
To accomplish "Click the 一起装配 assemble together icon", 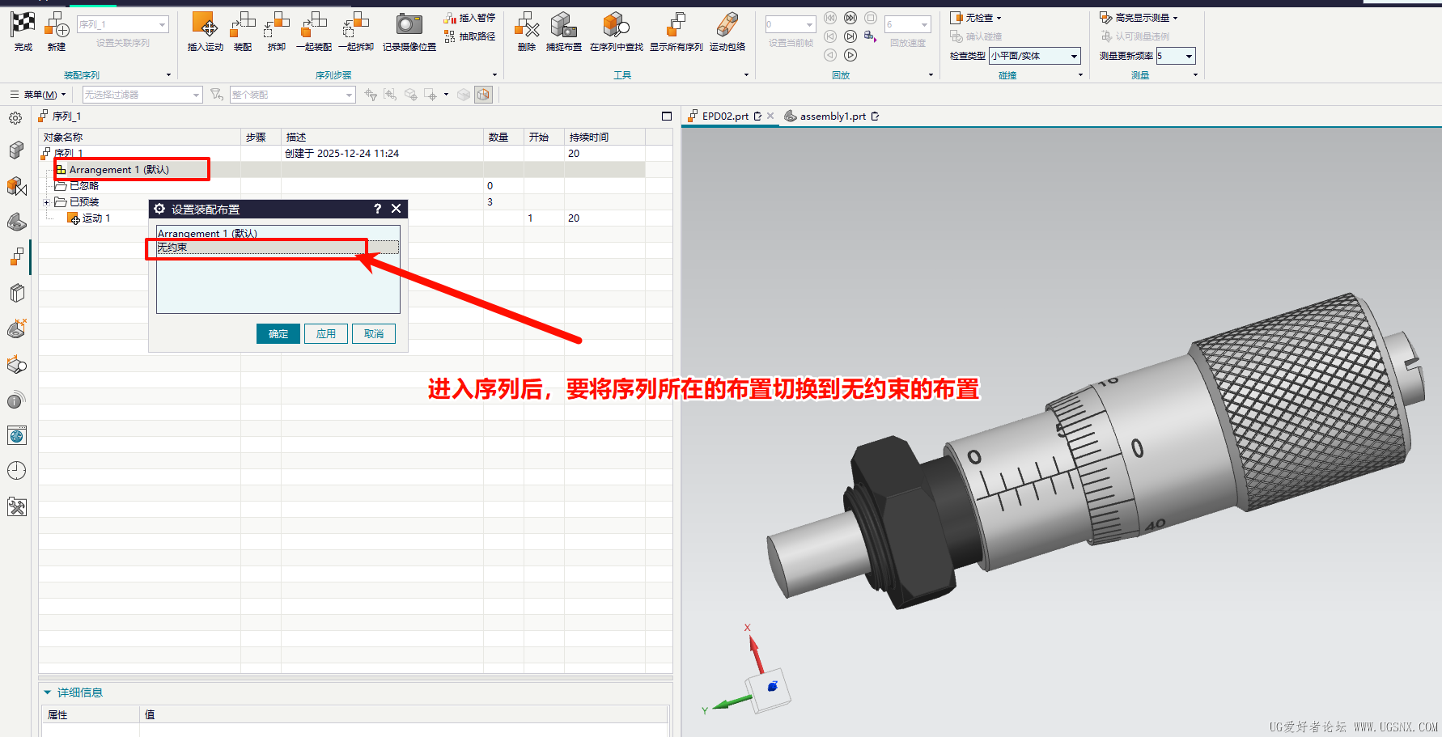I will (313, 24).
